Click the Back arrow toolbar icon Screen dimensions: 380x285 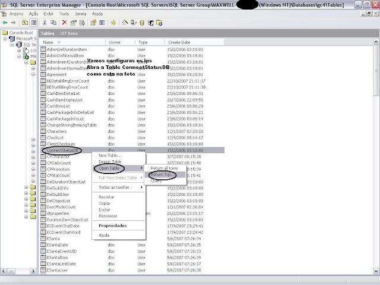[5, 23]
